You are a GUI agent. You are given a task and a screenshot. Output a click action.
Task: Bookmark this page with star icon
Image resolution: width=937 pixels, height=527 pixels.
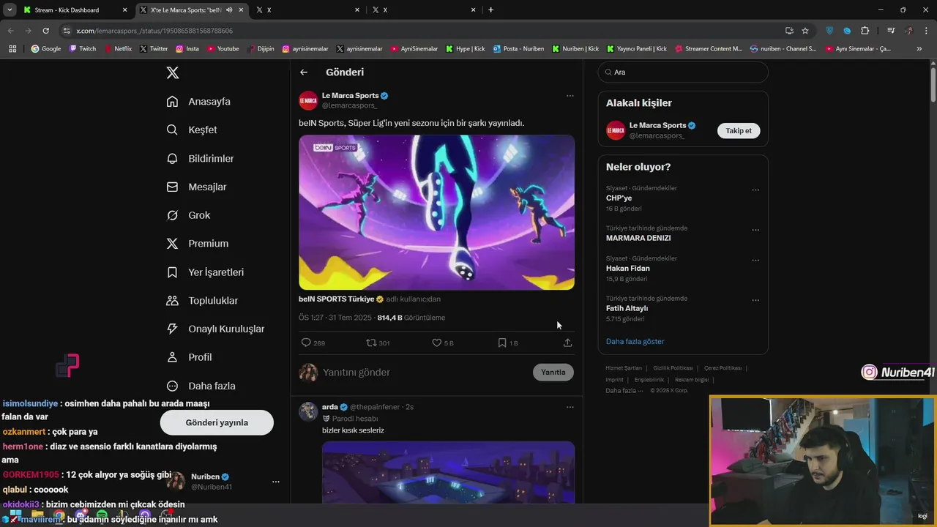(x=805, y=31)
